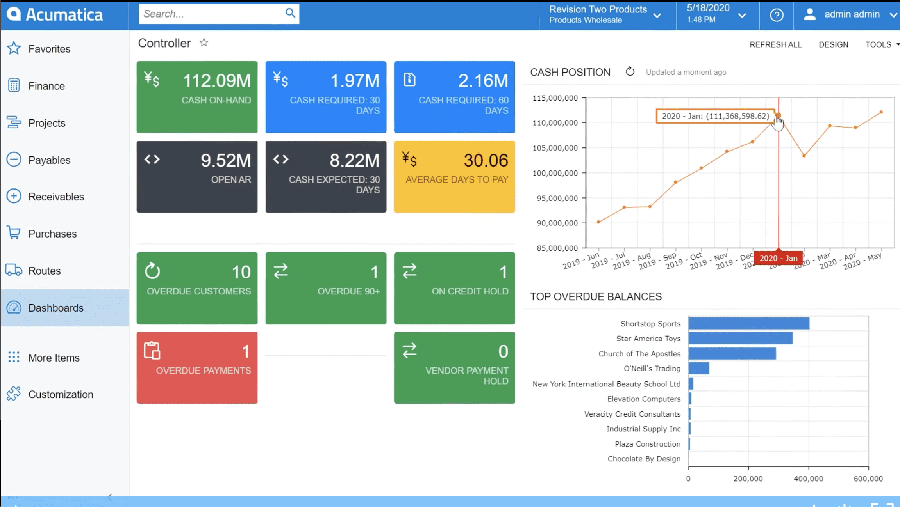The width and height of the screenshot is (900, 507).
Task: Open the Finance module icon
Action: [x=14, y=85]
